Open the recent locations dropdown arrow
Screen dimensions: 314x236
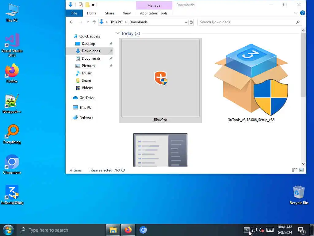88,22
